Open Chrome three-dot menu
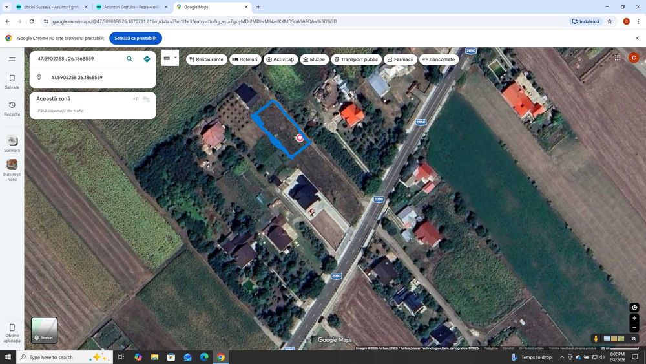Viewport: 646px width, 364px height. pyautogui.click(x=638, y=21)
